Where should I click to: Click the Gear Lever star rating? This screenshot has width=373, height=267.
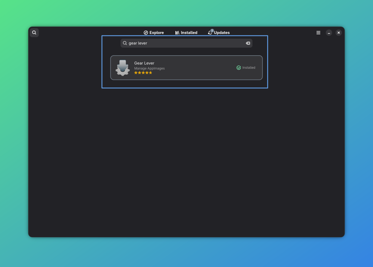click(x=143, y=73)
